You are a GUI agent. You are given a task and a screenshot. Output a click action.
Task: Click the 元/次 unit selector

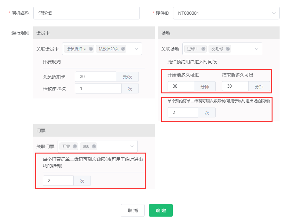coord(127,77)
